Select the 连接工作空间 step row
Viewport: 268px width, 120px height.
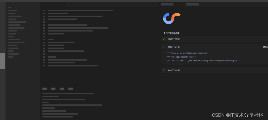(215, 70)
